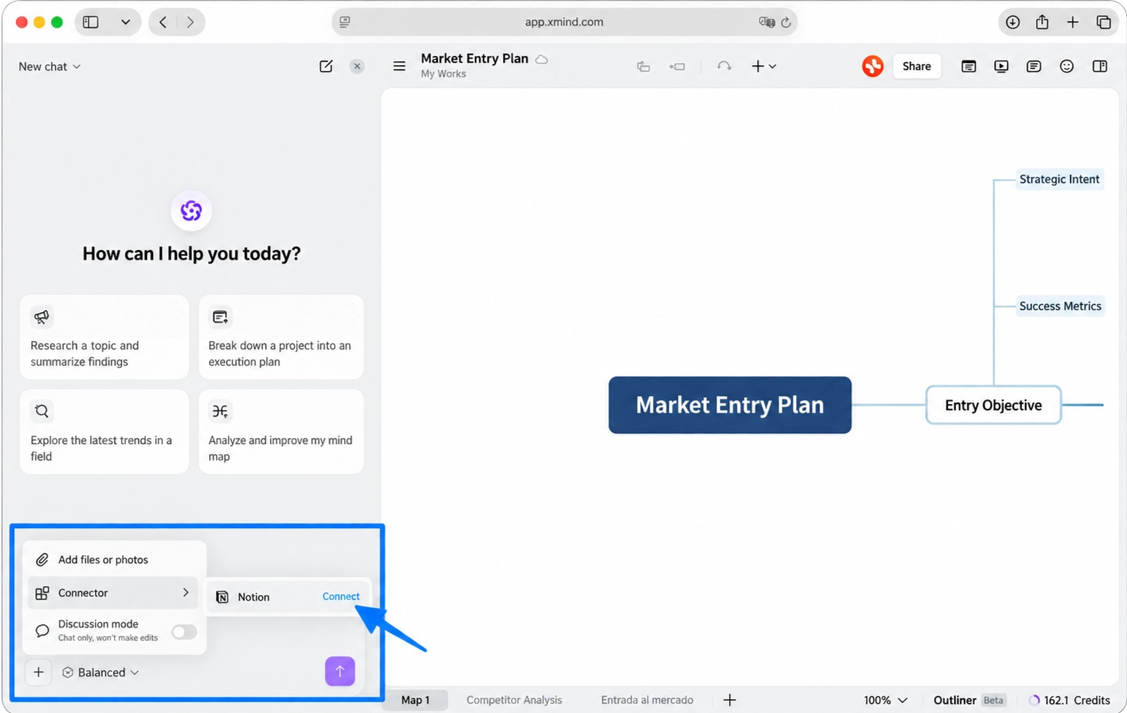Select the Entry Objective topic node
Screen dimensions: 1127x713
click(x=993, y=405)
